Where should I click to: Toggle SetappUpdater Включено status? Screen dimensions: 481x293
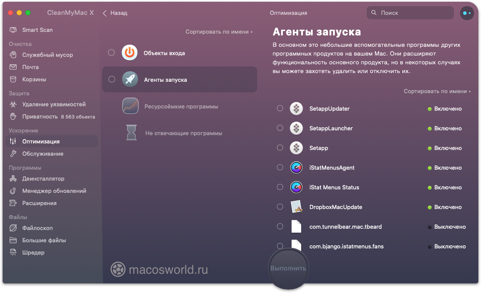point(444,109)
